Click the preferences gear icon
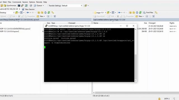179x100 pixels. pyautogui.click(x=31, y=6)
